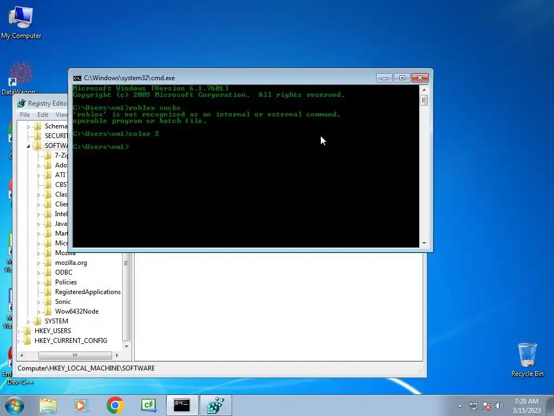This screenshot has height=416, width=554.
Task: Click the registry tree horizontal scroll thumb
Action: click(75, 355)
